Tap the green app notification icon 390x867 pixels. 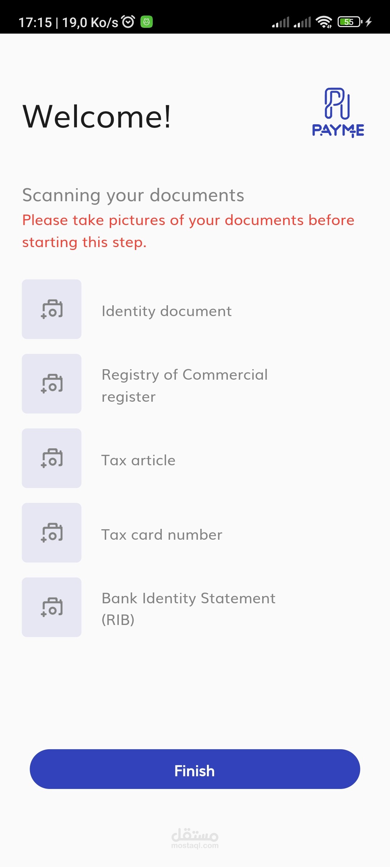[146, 22]
